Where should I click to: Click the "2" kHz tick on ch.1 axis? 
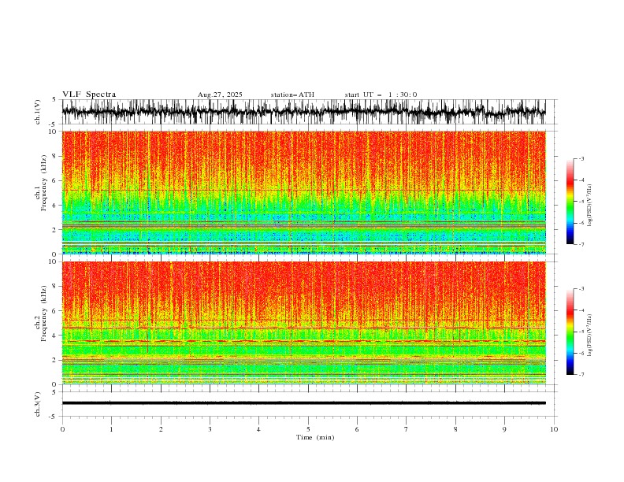click(55, 230)
